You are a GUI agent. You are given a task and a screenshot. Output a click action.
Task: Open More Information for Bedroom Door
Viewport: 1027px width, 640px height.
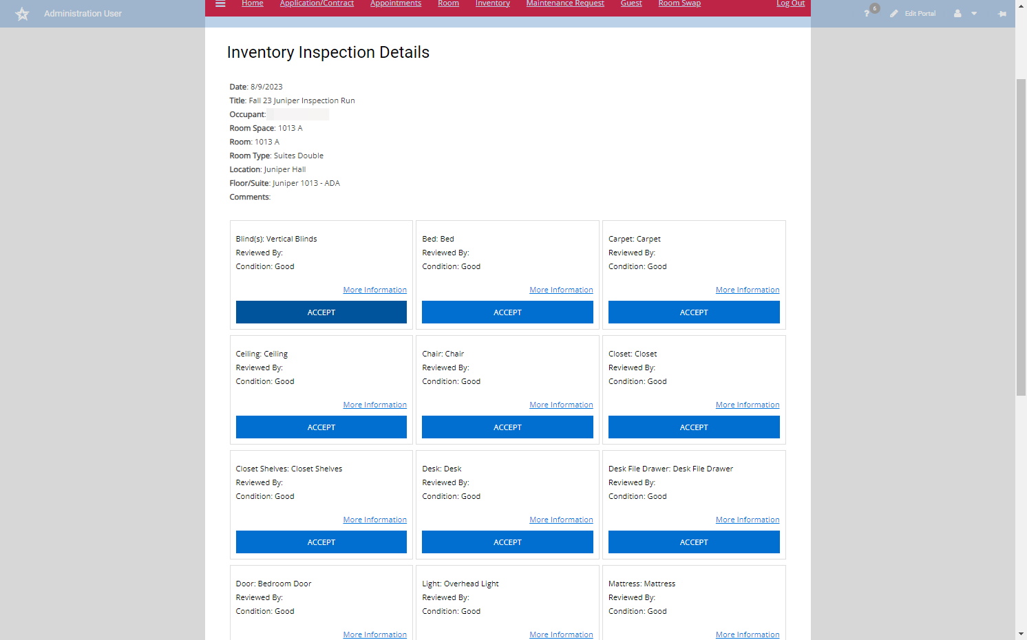pos(375,634)
